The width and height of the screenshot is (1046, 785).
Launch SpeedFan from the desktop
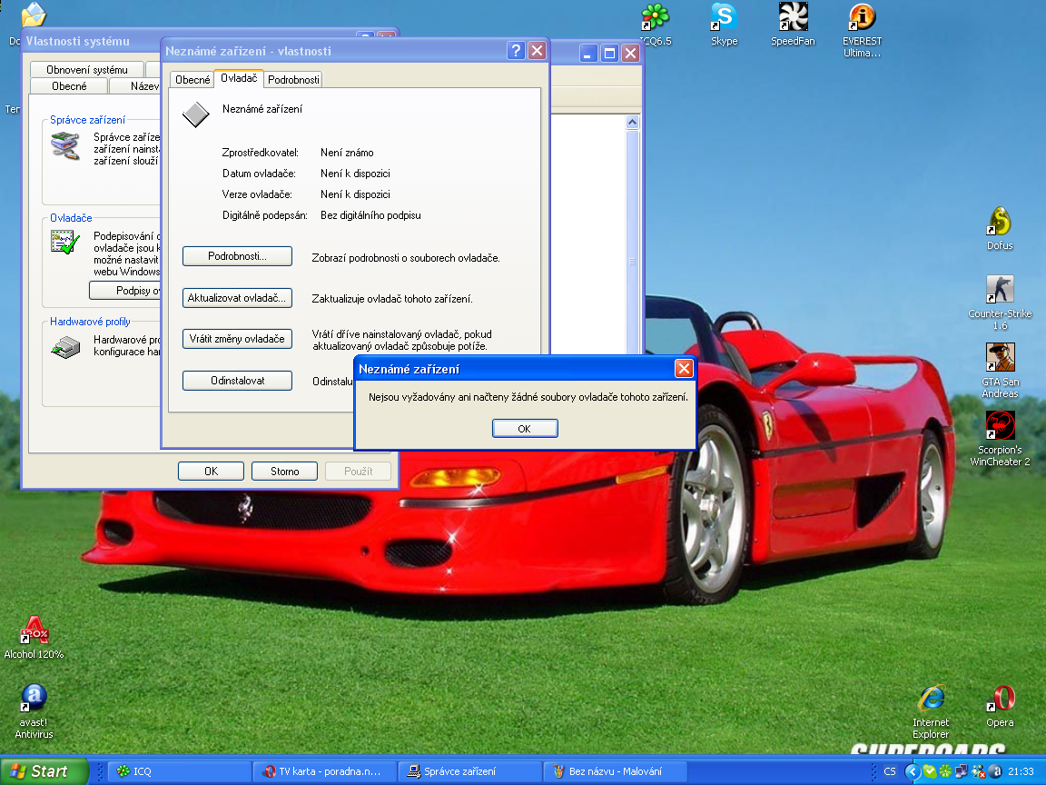[793, 18]
